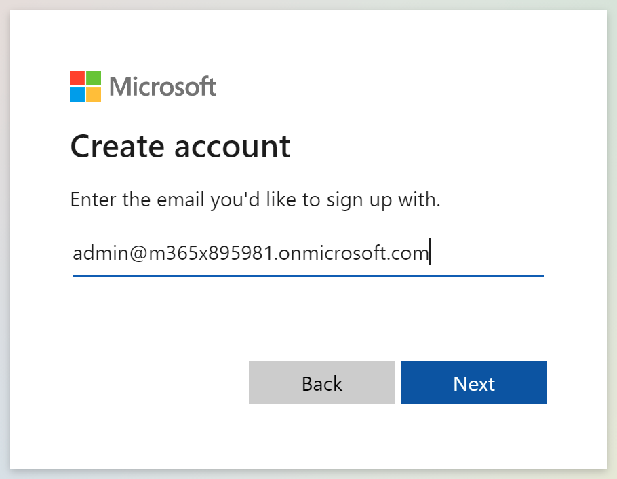Click the red square of the Microsoft logo
This screenshot has height=479, width=617.
click(77, 78)
